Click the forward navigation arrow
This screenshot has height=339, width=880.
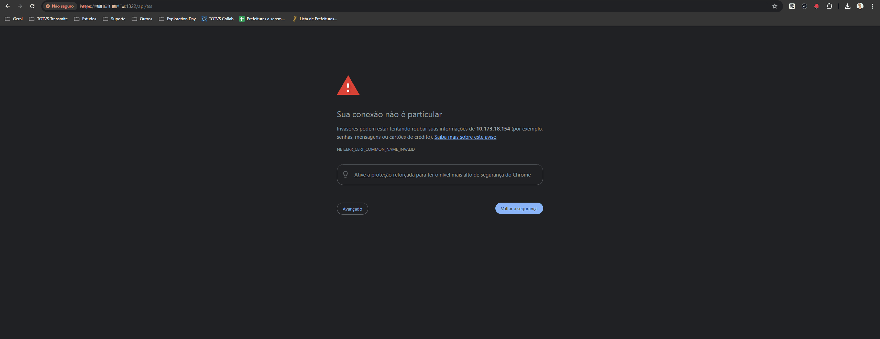[20, 6]
